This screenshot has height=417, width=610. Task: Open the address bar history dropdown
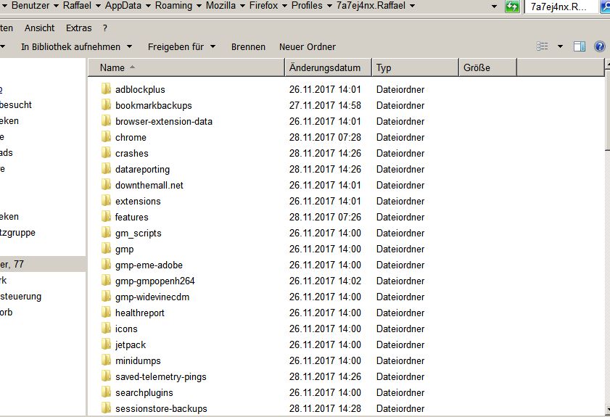point(494,7)
